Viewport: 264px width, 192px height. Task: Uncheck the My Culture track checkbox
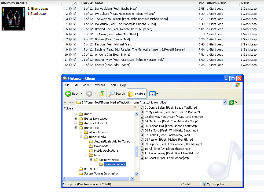point(75,14)
